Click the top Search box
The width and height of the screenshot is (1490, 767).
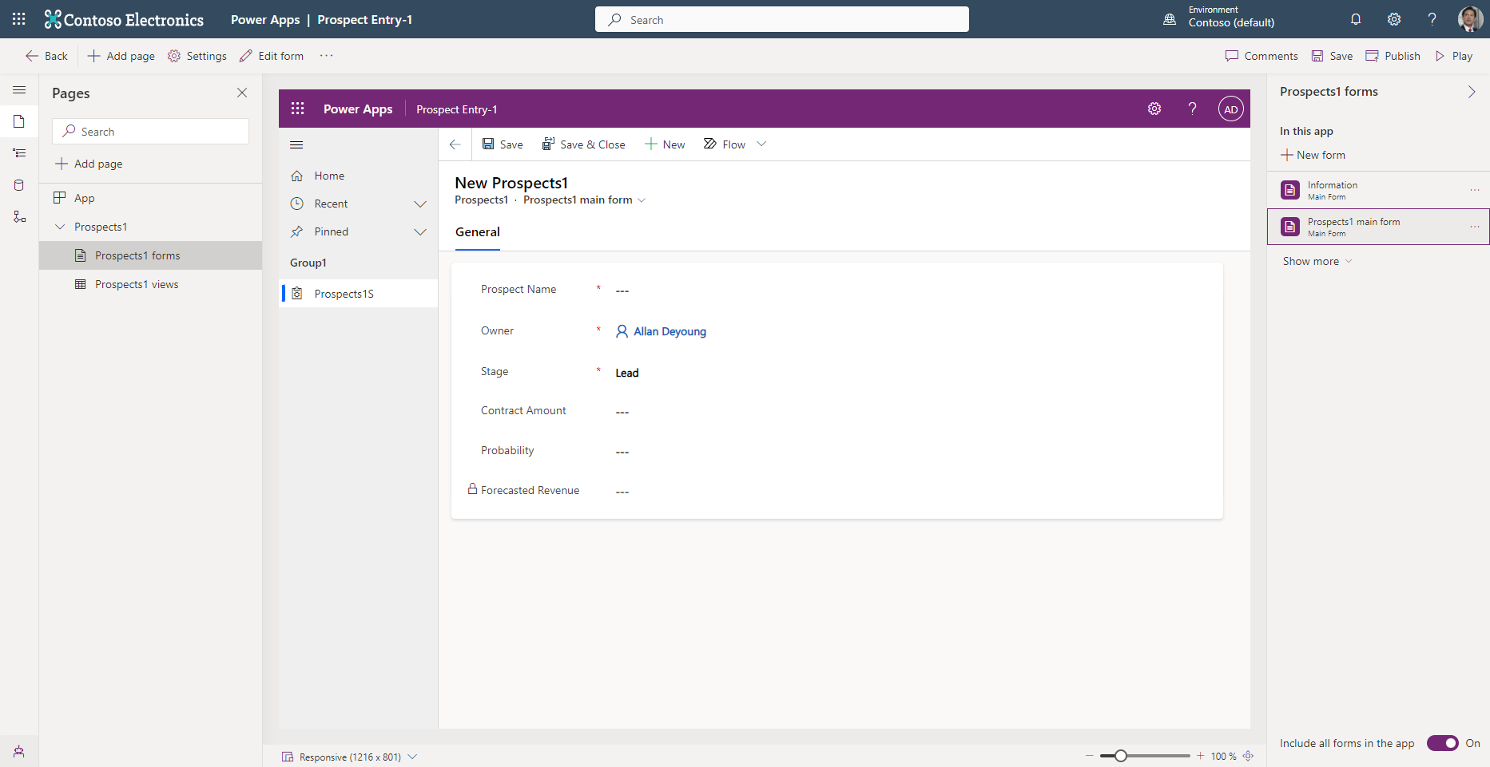782,19
